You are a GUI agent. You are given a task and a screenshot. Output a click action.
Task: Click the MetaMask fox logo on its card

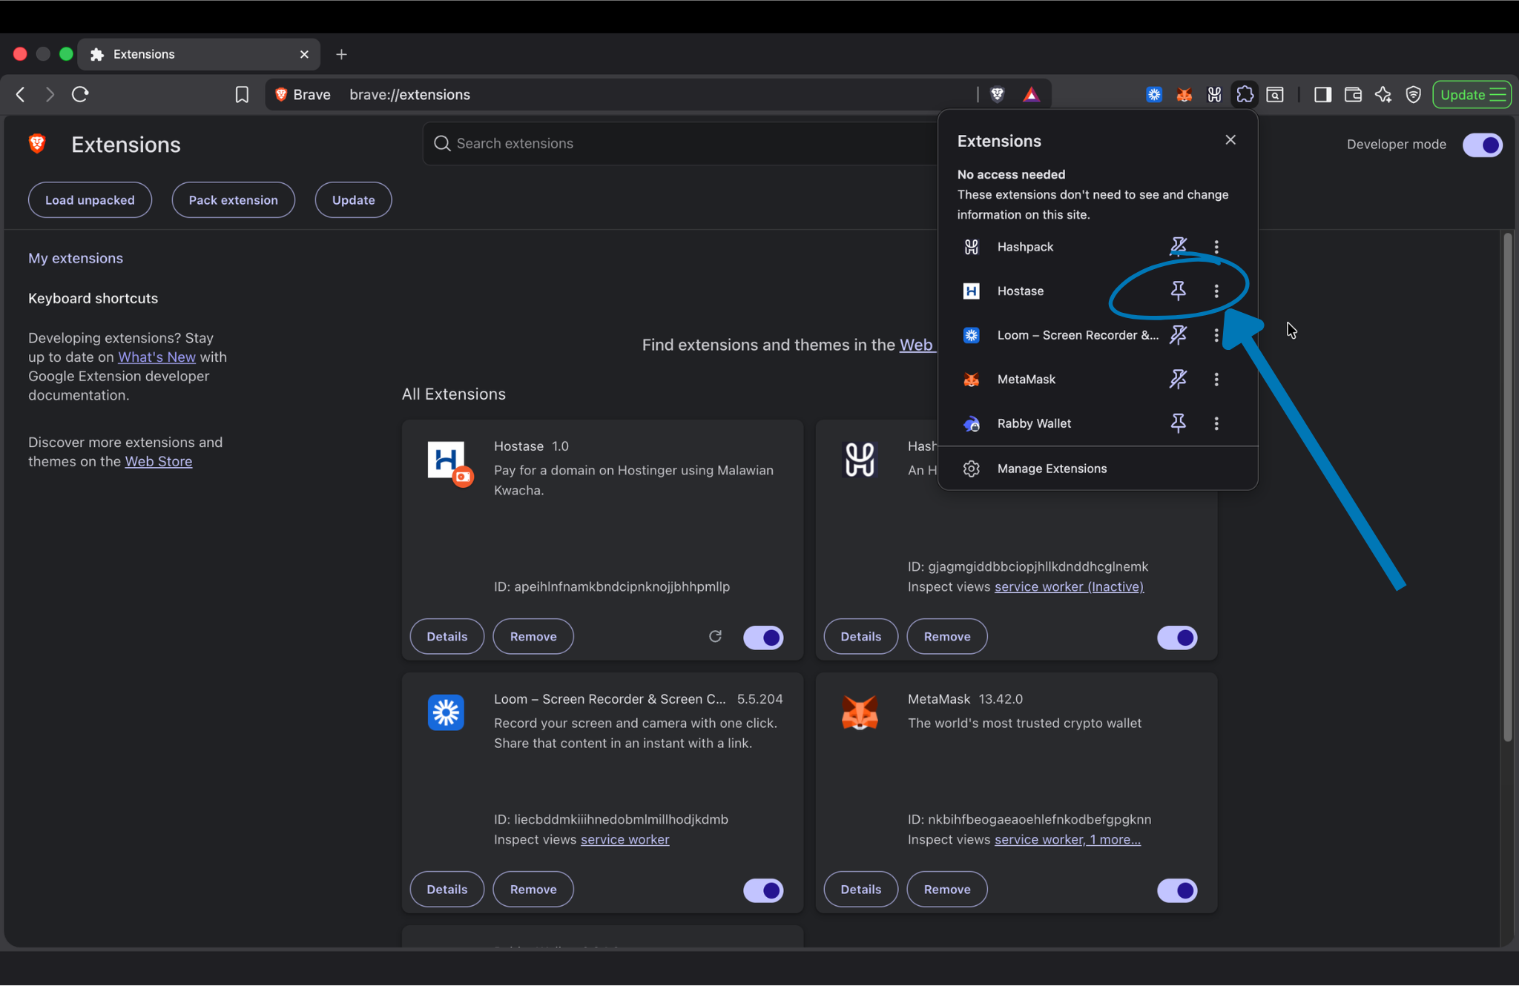pos(860,712)
